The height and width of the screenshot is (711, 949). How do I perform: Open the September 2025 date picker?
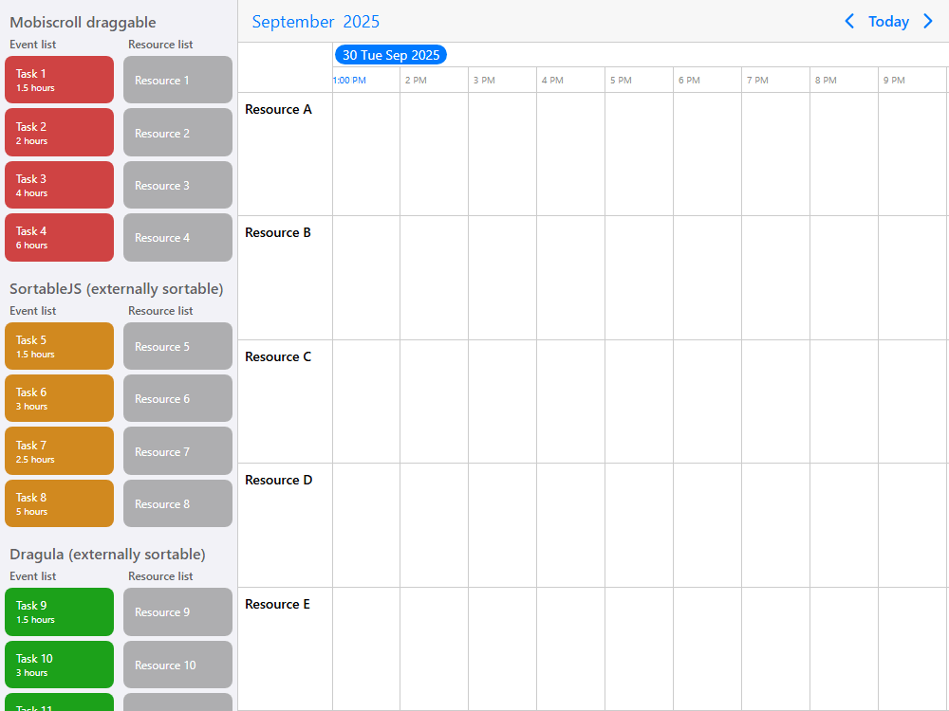click(x=315, y=21)
